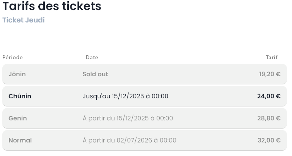This screenshot has height=156, width=292.
Task: Click the 'Tarifs des tickets' heading
Action: (x=52, y=7)
